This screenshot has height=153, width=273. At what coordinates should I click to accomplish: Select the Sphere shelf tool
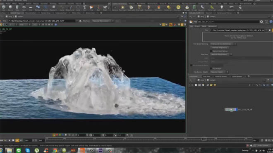[10, 8]
